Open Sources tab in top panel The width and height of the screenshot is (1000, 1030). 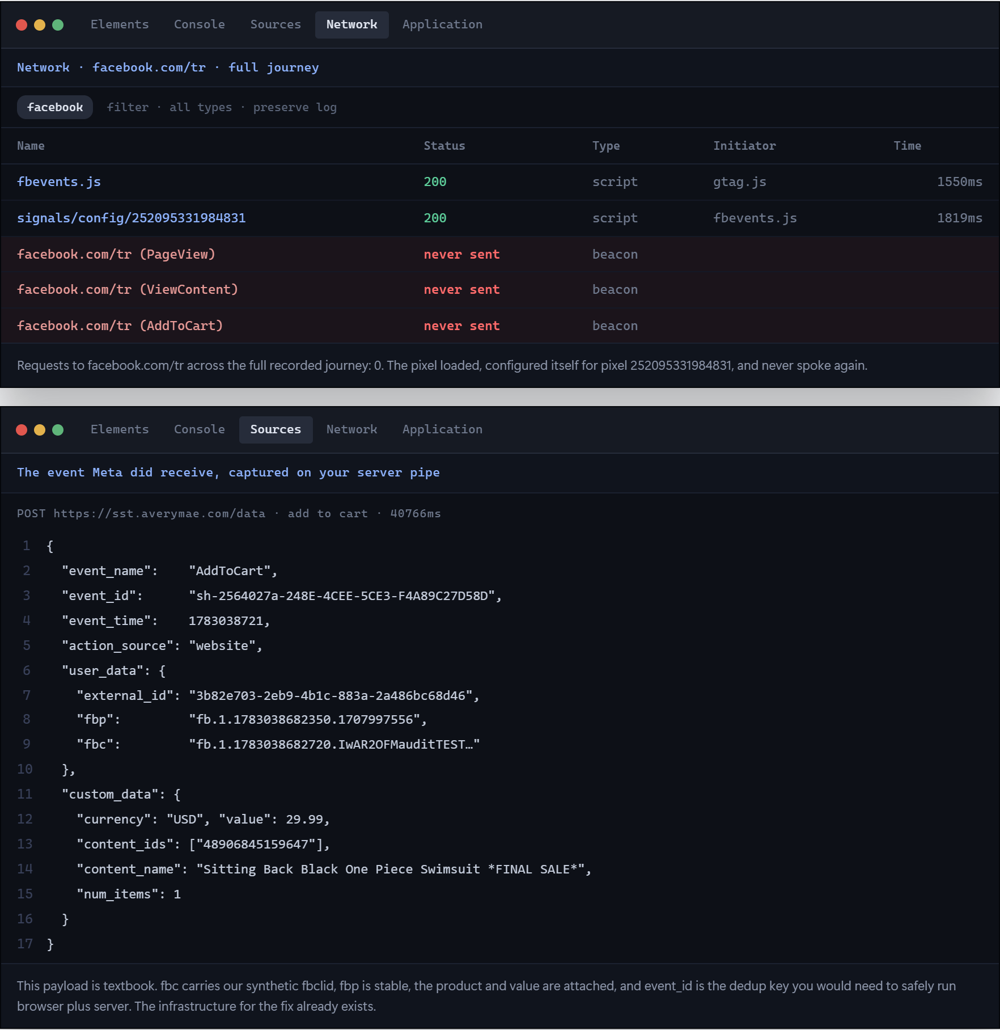(x=276, y=24)
